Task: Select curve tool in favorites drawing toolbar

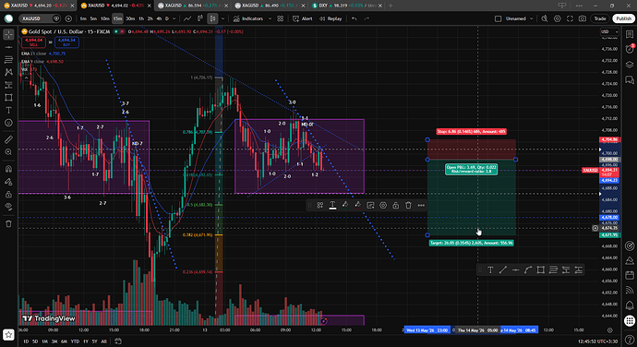Action: click(x=528, y=269)
